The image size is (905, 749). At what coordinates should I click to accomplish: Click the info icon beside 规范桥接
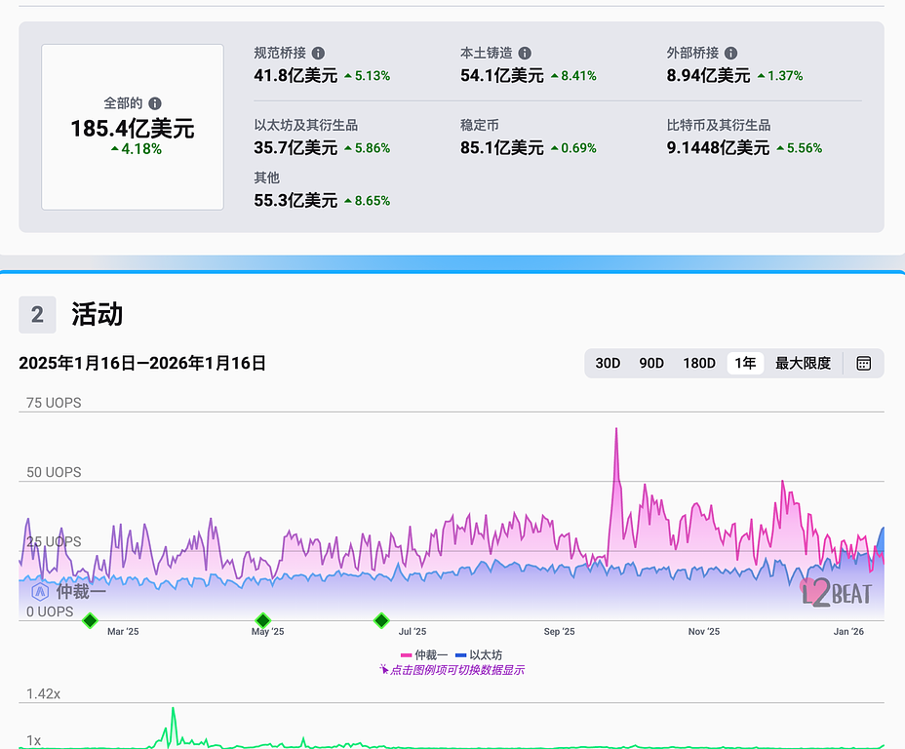(318, 54)
